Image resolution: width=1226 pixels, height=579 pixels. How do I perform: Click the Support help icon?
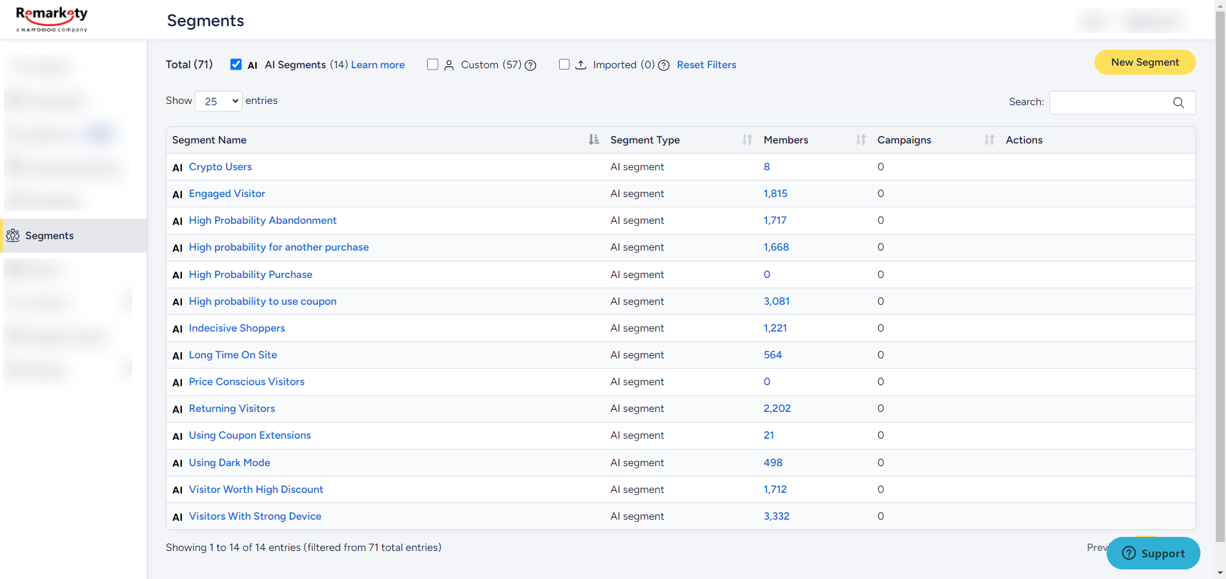click(x=1129, y=553)
